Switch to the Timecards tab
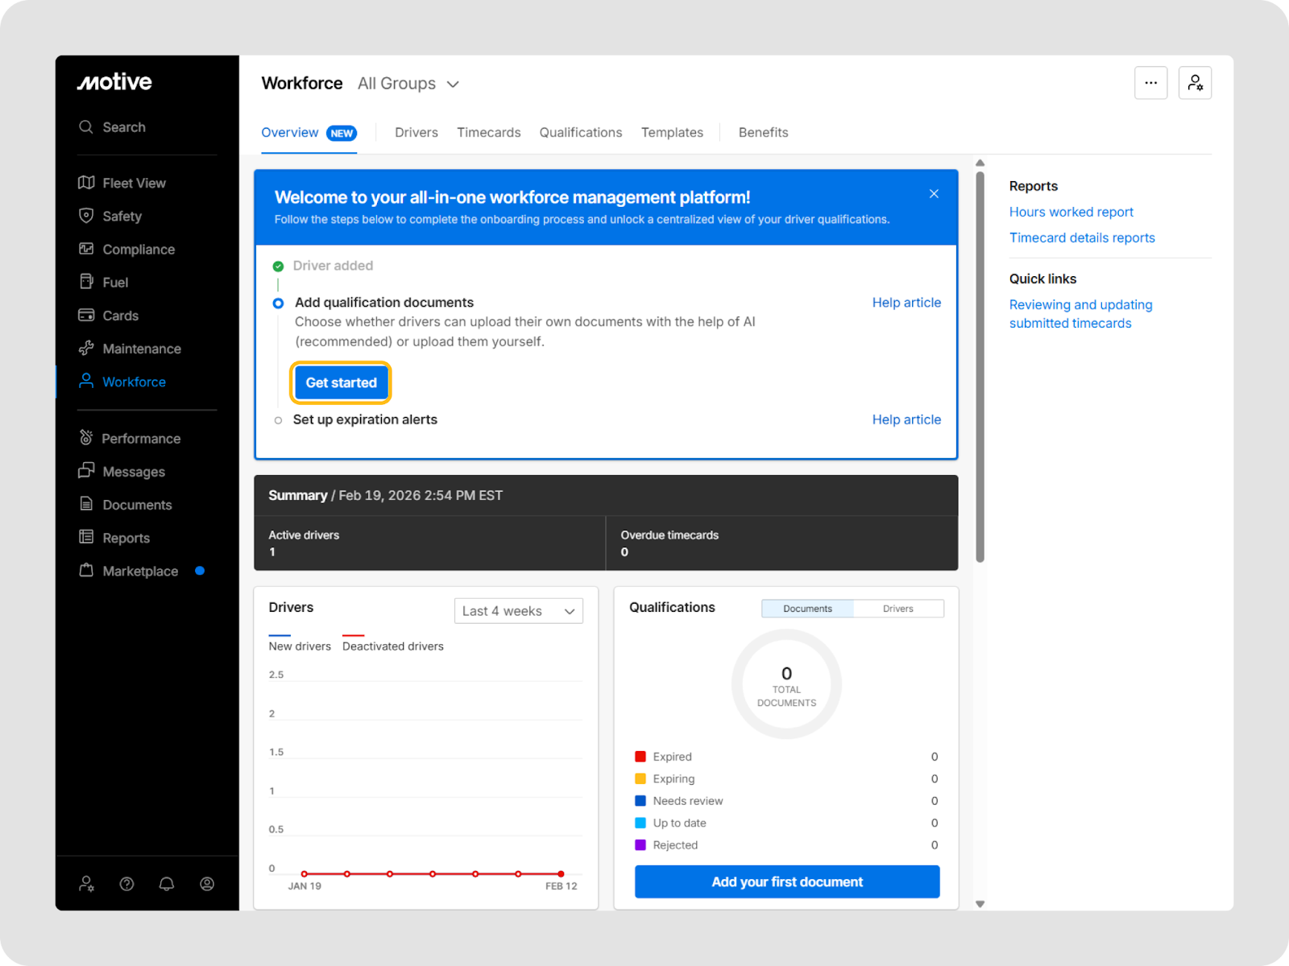 (488, 133)
